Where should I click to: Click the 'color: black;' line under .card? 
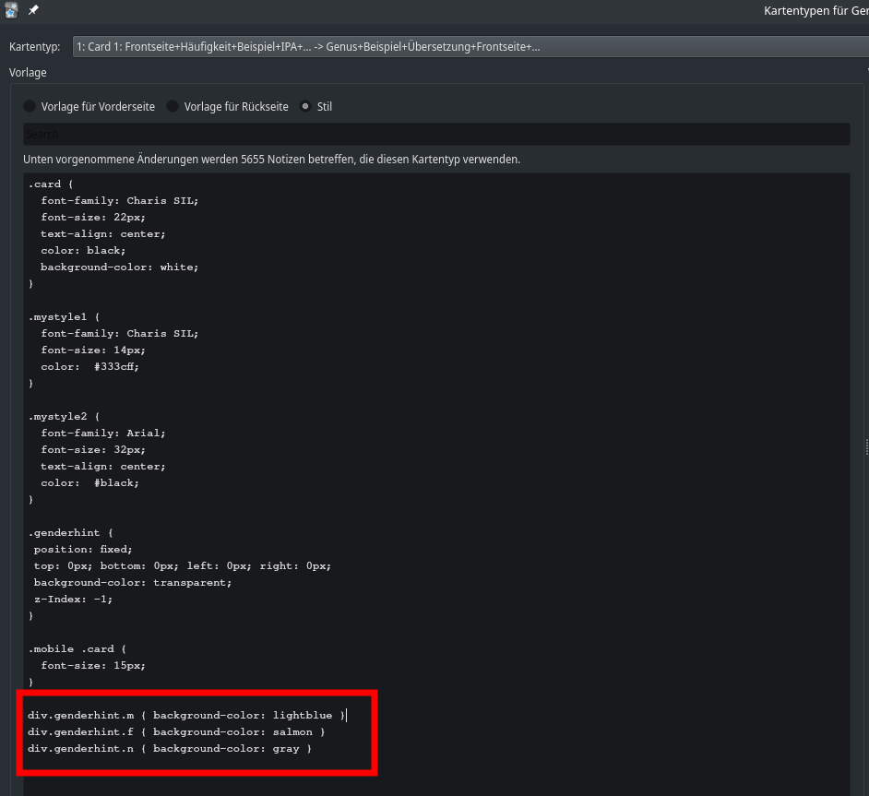(83, 250)
